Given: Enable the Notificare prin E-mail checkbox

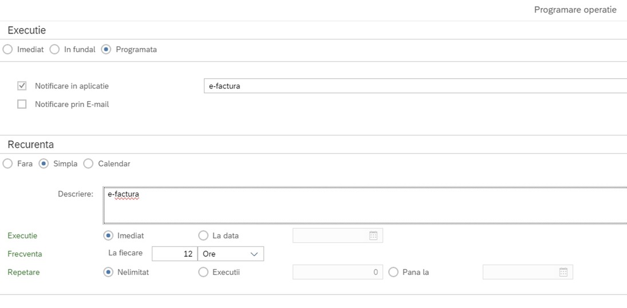Looking at the screenshot, I should click(22, 105).
